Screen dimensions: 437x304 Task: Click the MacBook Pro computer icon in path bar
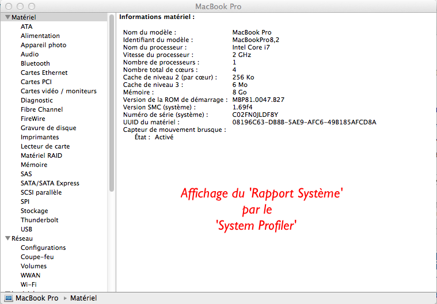click(9, 298)
